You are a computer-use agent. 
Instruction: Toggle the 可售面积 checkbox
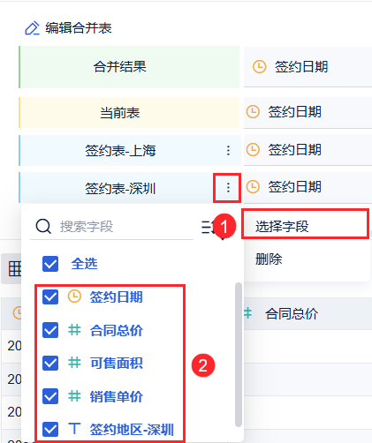click(50, 364)
